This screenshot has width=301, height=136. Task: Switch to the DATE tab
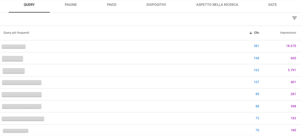273,5
